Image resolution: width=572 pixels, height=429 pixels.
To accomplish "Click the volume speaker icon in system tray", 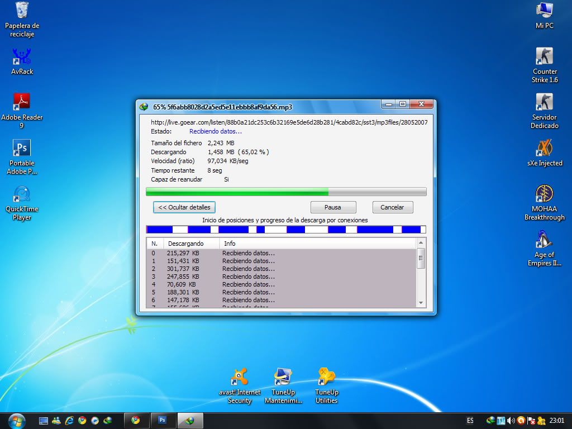I will (511, 420).
